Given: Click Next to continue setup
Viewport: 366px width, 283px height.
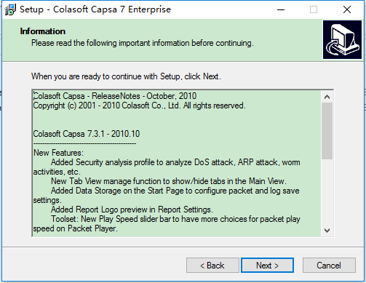Looking at the screenshot, I should click(x=267, y=266).
